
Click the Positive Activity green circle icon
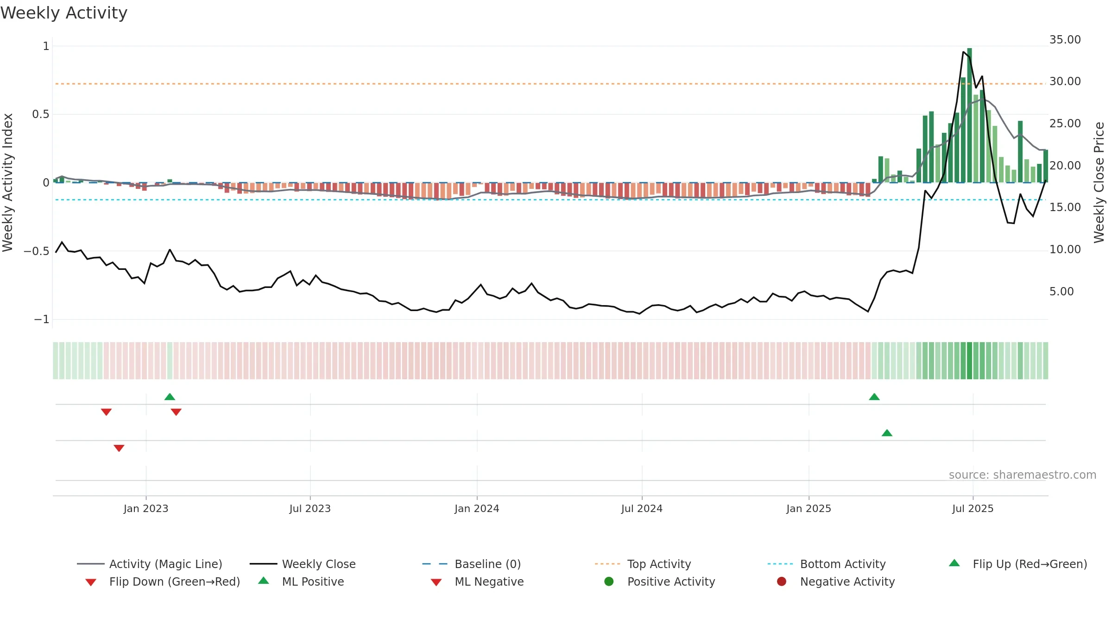(609, 581)
